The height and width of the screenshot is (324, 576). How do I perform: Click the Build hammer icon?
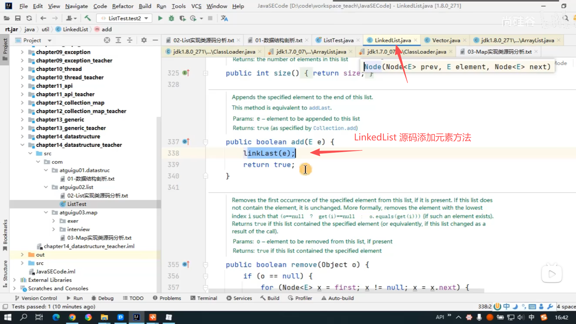point(88,18)
